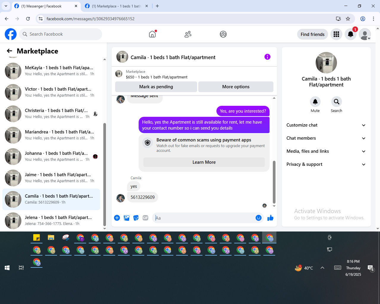Open MeKayla conversation in the list
The height and width of the screenshot is (304, 380).
pos(51,71)
